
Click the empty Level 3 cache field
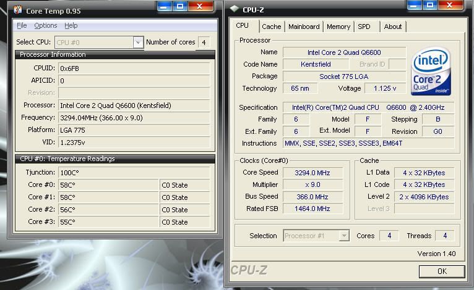[x=424, y=209]
